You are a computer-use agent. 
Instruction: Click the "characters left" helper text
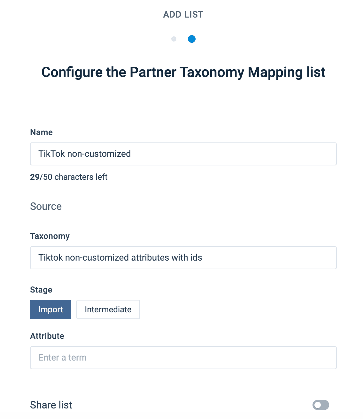(81, 177)
